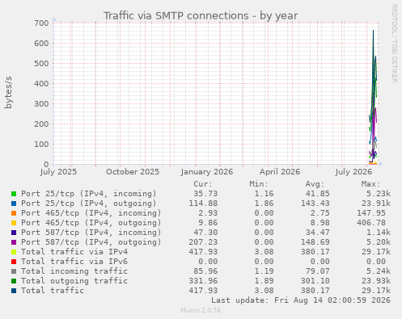This screenshot has width=402, height=319.
Task: Click the dark blue Port 587/tcp incoming swatch
Action: pos(14,233)
